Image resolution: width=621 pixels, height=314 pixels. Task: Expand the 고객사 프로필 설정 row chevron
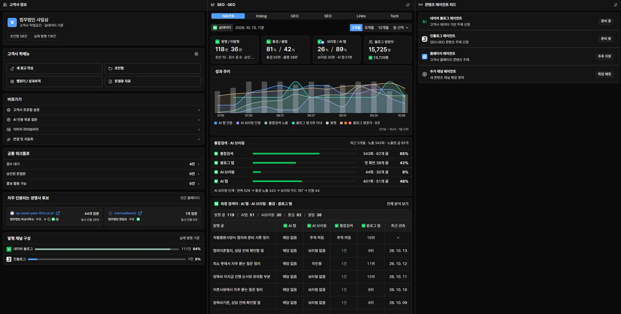pyautogui.click(x=199, y=110)
